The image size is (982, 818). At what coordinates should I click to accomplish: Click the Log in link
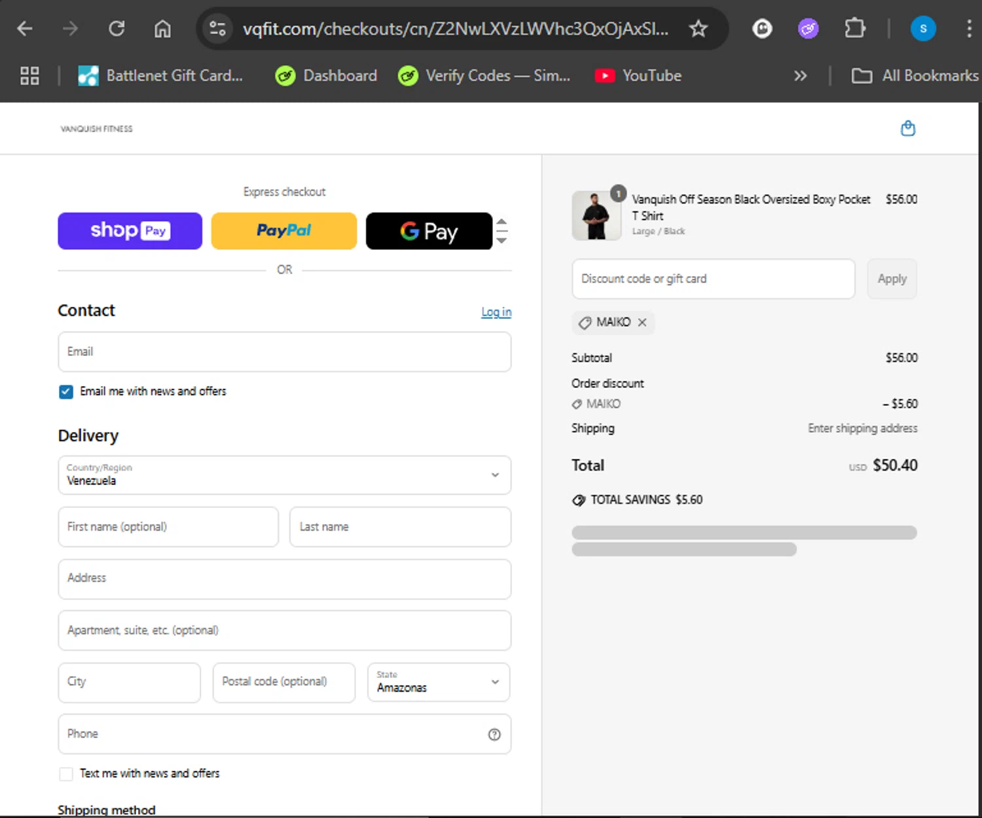496,312
